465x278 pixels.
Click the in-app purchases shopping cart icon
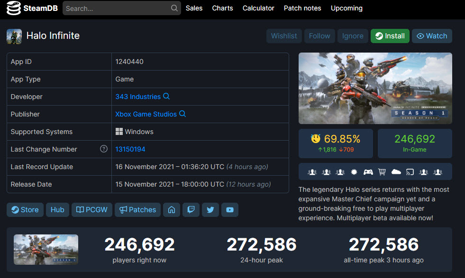[x=382, y=172]
